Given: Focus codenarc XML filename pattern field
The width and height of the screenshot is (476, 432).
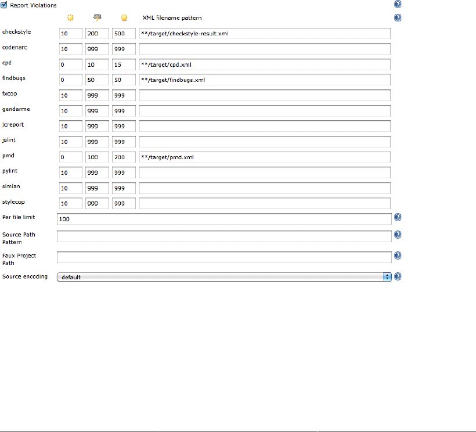Looking at the screenshot, I should coord(265,49).
